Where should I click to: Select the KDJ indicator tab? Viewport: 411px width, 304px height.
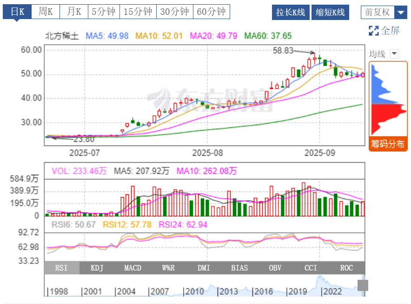point(97,268)
